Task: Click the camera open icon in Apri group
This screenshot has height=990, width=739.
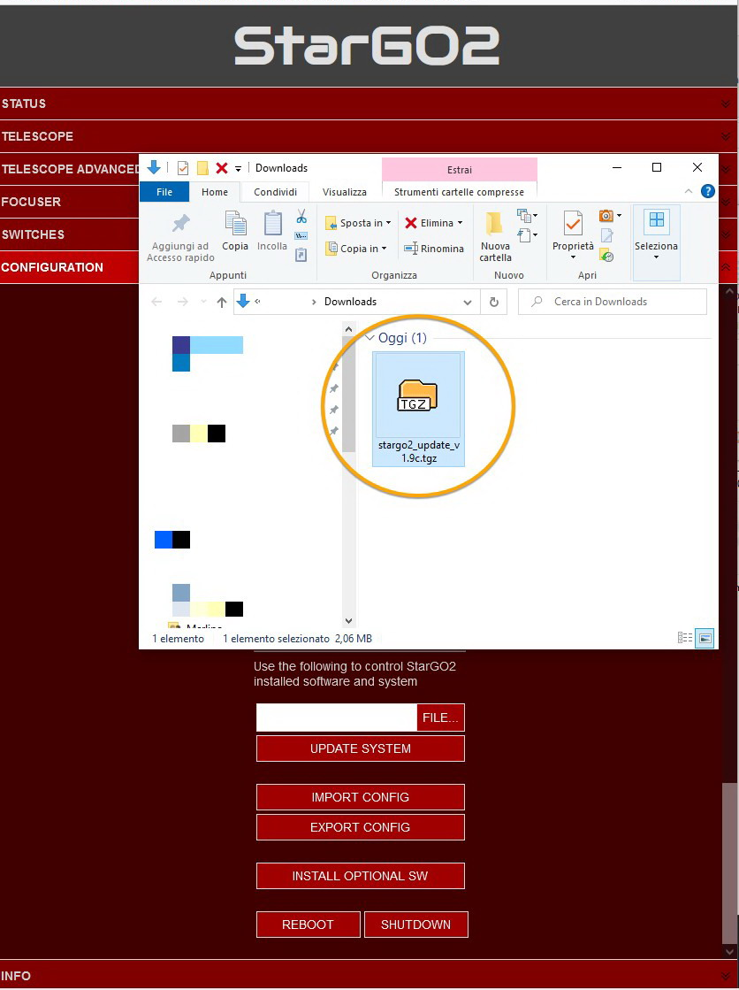Action: [606, 216]
